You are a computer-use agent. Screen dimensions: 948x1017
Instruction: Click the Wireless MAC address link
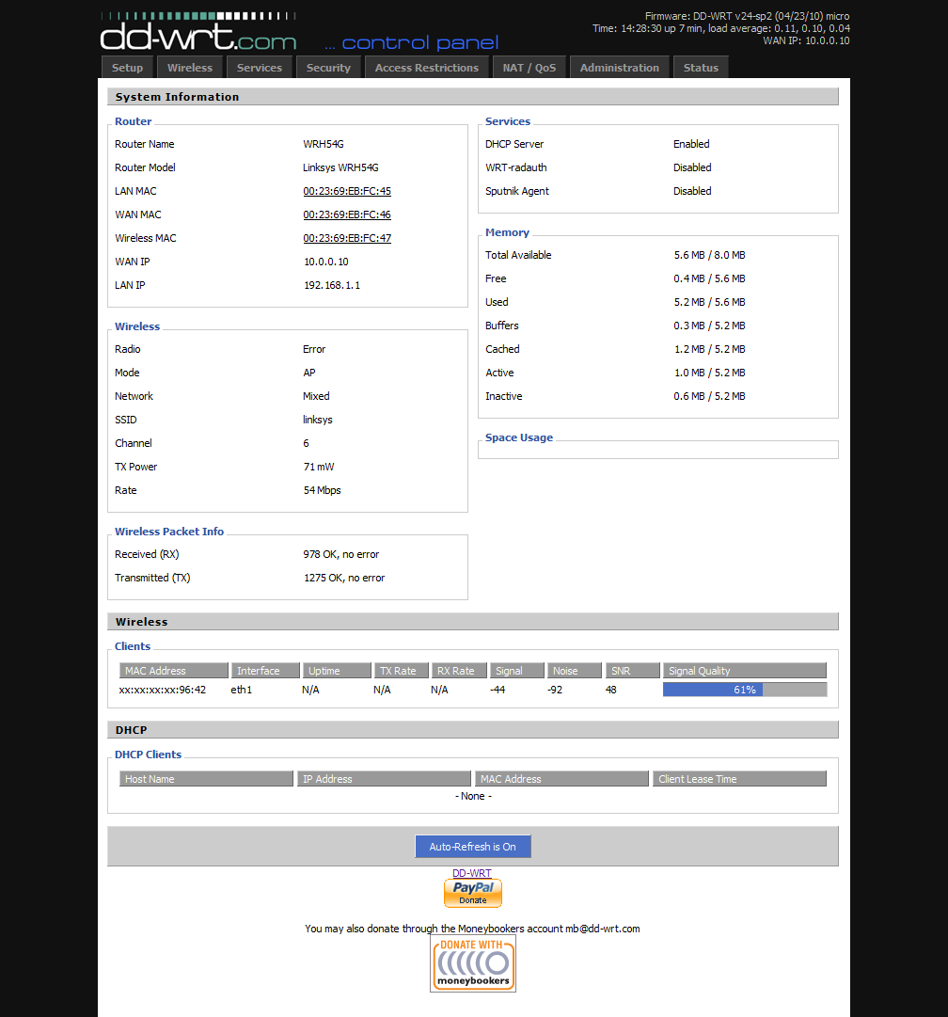click(x=347, y=238)
